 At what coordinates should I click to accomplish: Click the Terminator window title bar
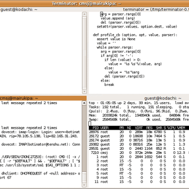tap(94, 4)
